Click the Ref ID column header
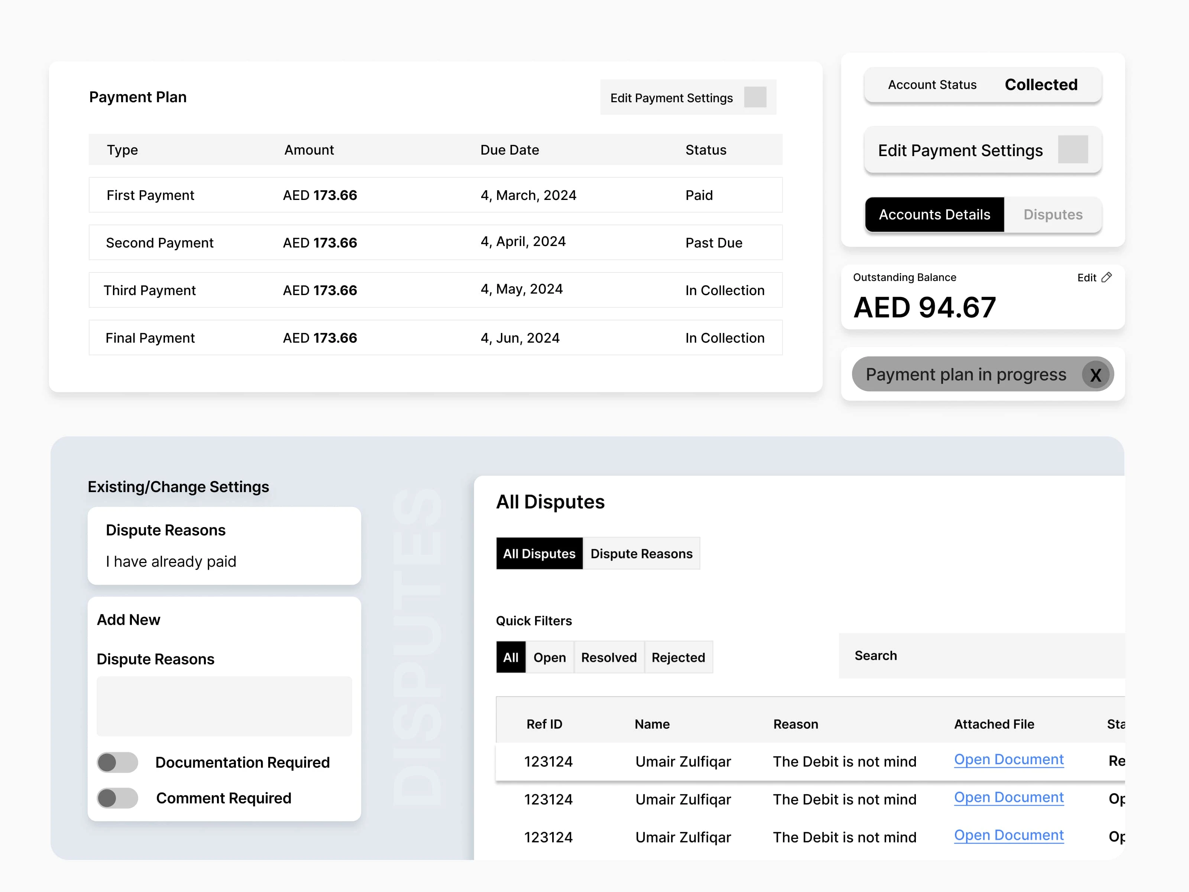The image size is (1189, 892). [544, 724]
